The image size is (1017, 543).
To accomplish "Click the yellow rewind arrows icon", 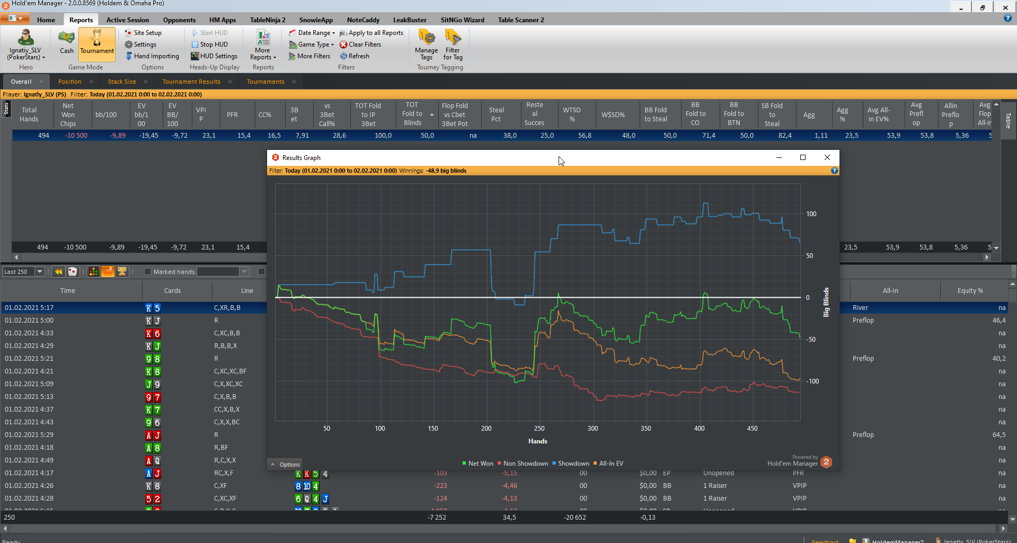I will (58, 272).
